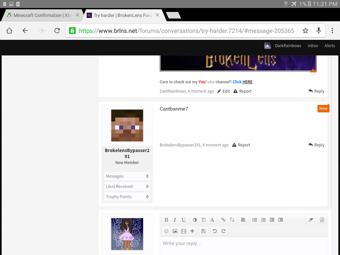Image resolution: width=340 pixels, height=255 pixels.
Task: Report the DarkRainbows post
Action: (x=242, y=91)
